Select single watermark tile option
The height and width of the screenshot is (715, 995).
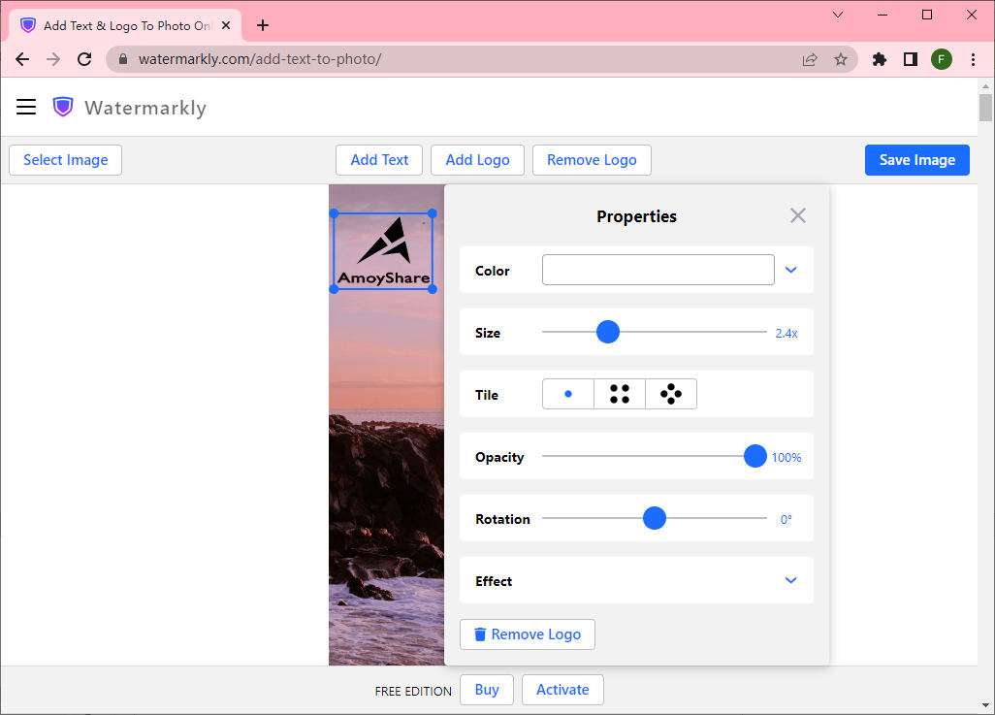[x=568, y=394]
